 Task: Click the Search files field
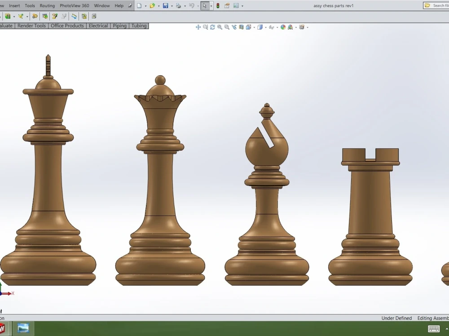(x=438, y=5)
